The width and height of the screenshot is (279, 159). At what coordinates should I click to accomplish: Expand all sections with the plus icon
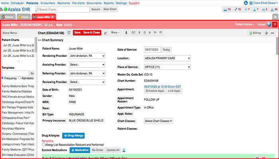266,33
